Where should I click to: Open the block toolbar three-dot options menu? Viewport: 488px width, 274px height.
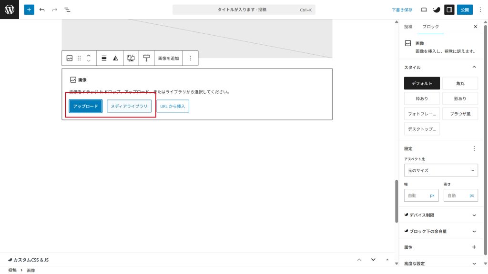190,58
